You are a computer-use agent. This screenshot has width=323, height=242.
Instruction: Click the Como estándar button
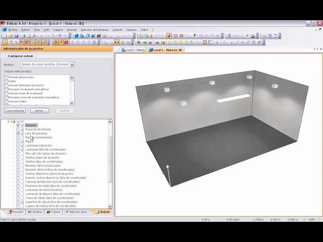pyautogui.click(x=15, y=111)
